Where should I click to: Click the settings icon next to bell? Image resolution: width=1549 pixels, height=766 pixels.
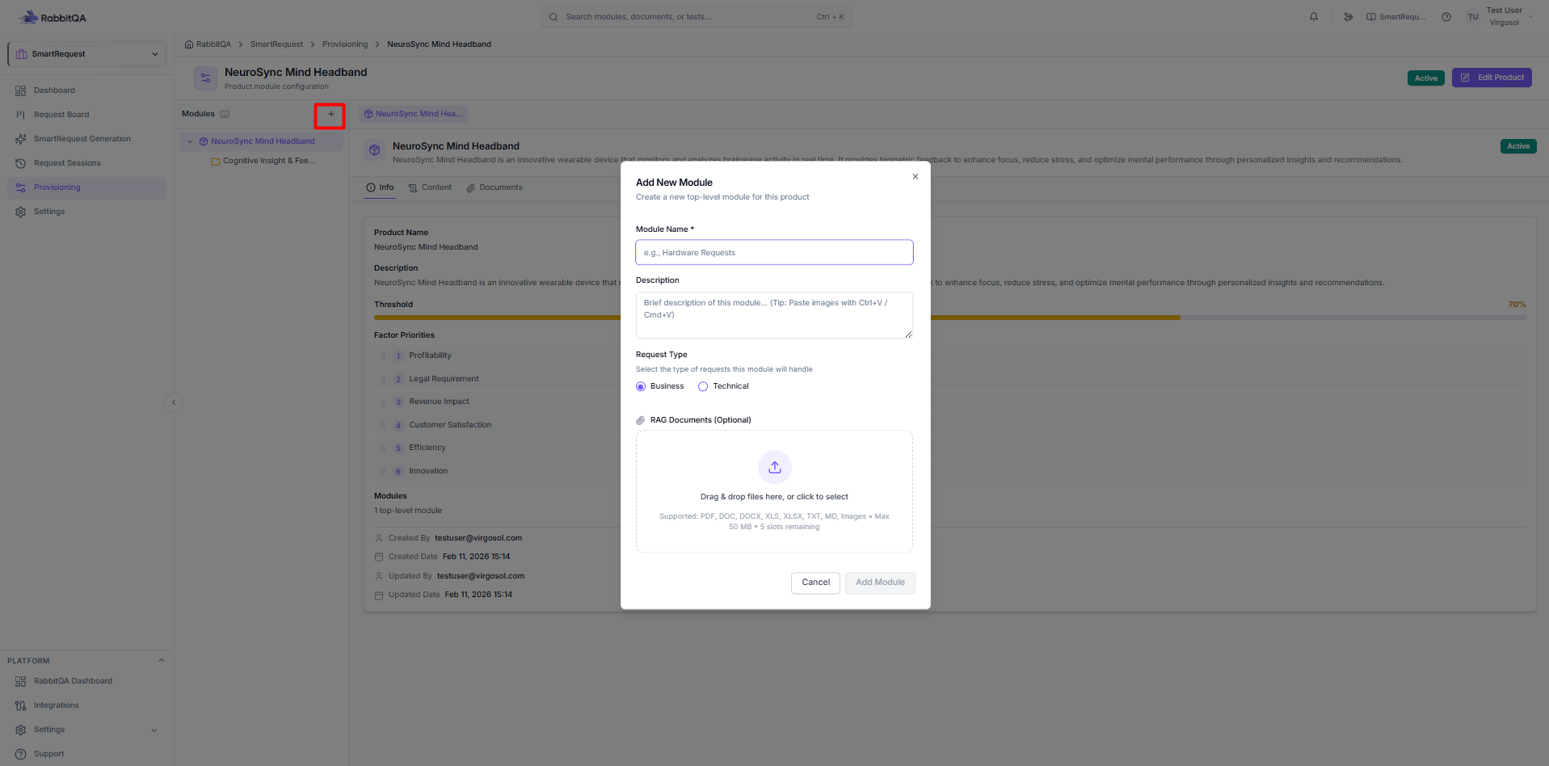click(x=1349, y=17)
